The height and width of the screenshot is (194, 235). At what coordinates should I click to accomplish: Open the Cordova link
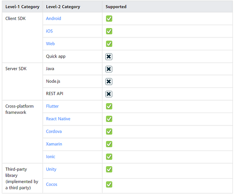point(54,131)
